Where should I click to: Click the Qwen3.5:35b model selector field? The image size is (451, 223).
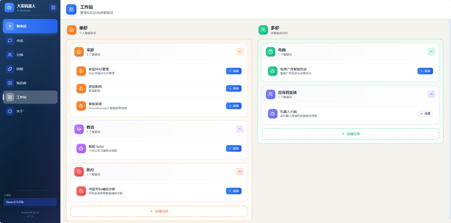30,202
